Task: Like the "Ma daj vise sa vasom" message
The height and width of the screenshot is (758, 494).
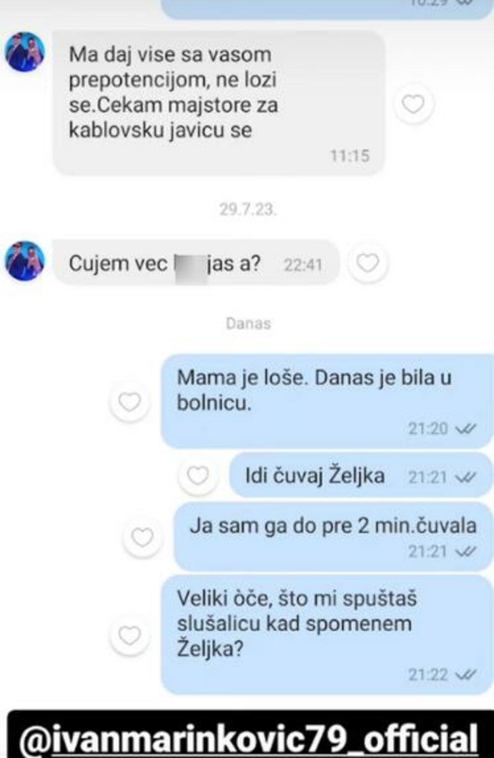Action: 413,104
